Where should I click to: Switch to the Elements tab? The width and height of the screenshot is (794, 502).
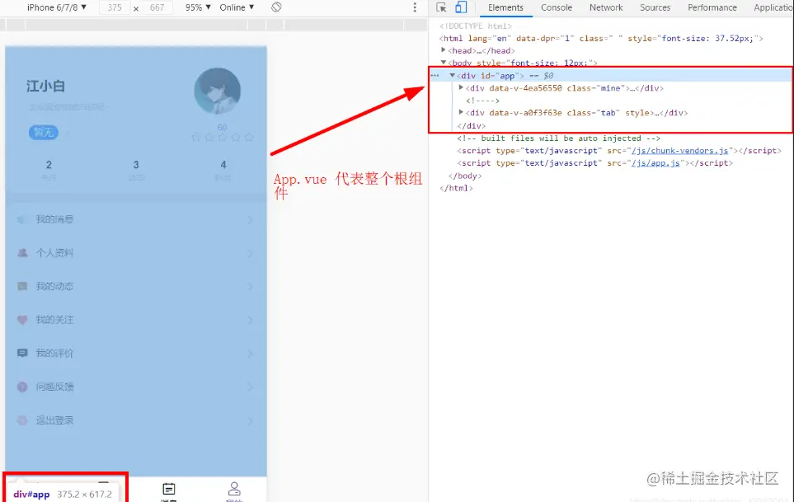(505, 7)
